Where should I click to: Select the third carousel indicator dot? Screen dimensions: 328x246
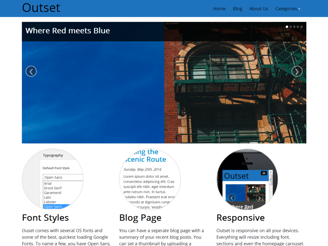pyautogui.click(x=294, y=27)
